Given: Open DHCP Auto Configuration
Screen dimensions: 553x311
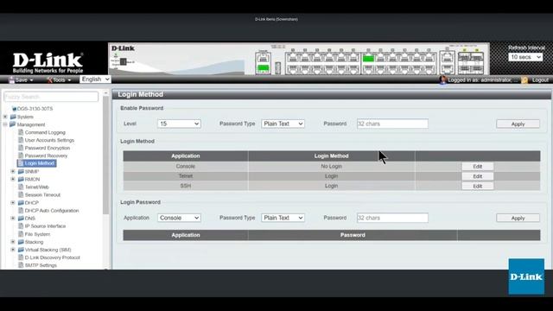Looking at the screenshot, I should 52,211.
